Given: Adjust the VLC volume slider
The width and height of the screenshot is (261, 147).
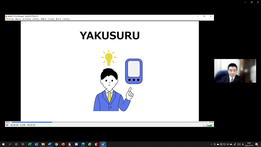Looking at the screenshot, I should coord(209,125).
